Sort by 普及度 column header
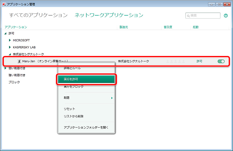The height and width of the screenshot is (151, 233). coord(168,27)
